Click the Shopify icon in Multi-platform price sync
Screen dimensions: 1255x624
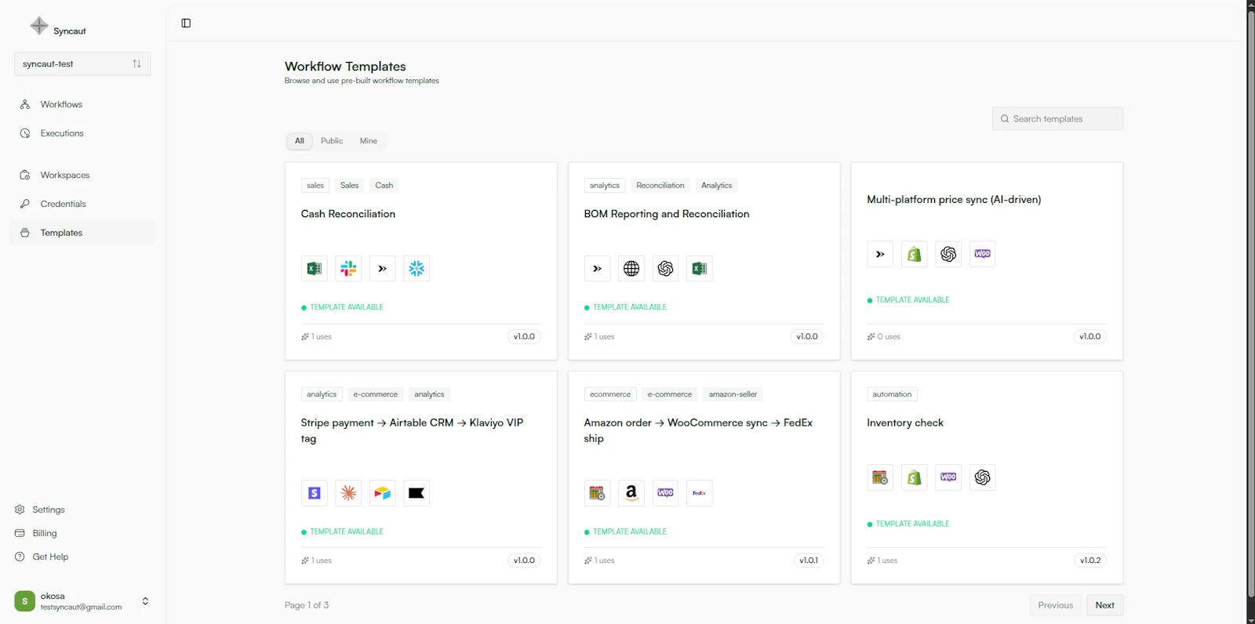[915, 254]
